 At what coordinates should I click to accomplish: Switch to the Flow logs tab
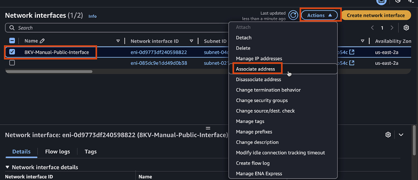coord(58,152)
